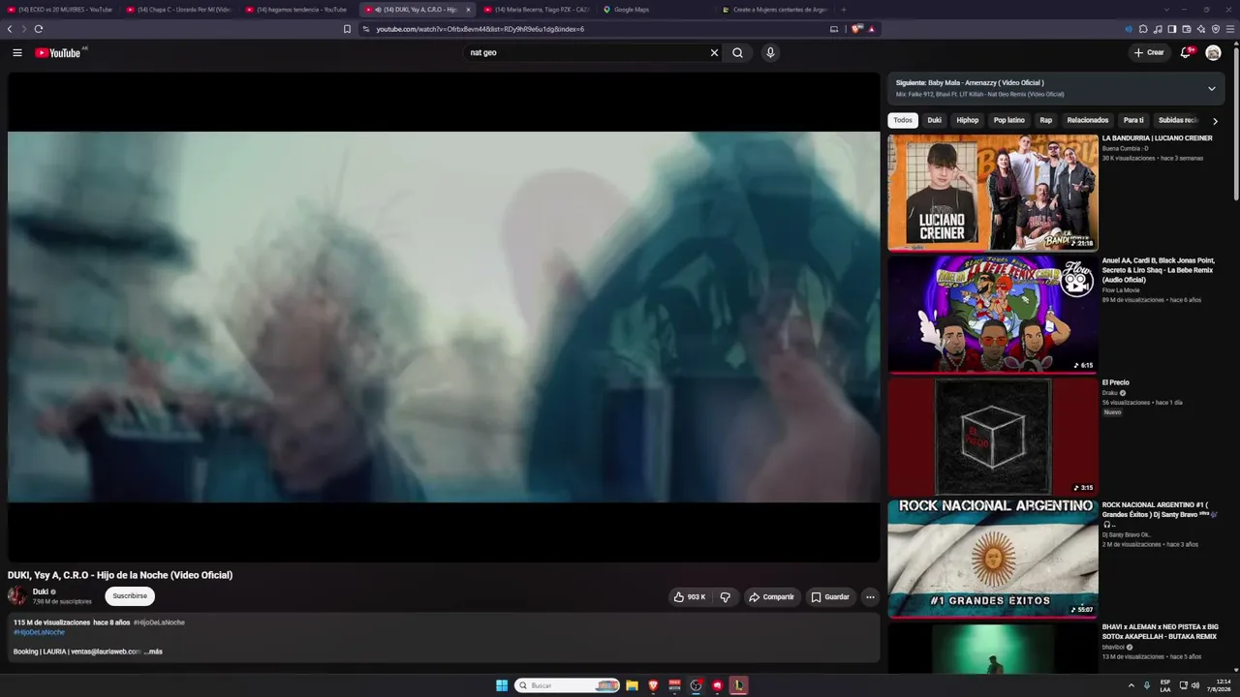Screen dimensions: 1240x697
Task: Open the 'El Precio' video thumbnail
Action: coord(993,438)
